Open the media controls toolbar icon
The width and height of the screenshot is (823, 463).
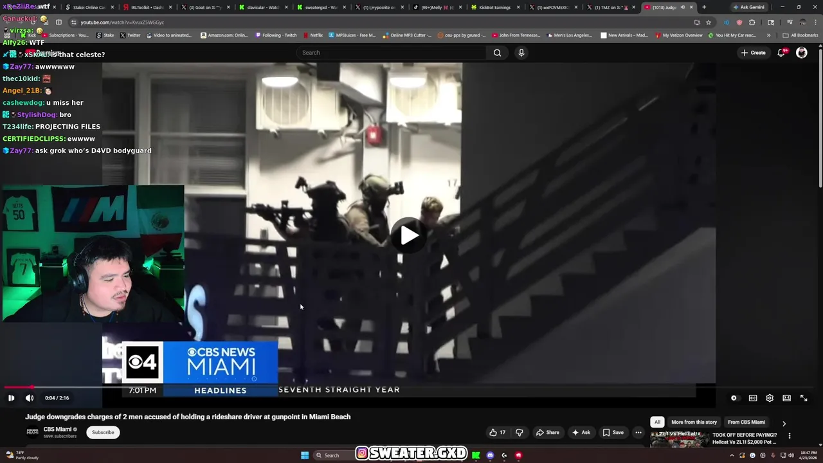coord(790,22)
